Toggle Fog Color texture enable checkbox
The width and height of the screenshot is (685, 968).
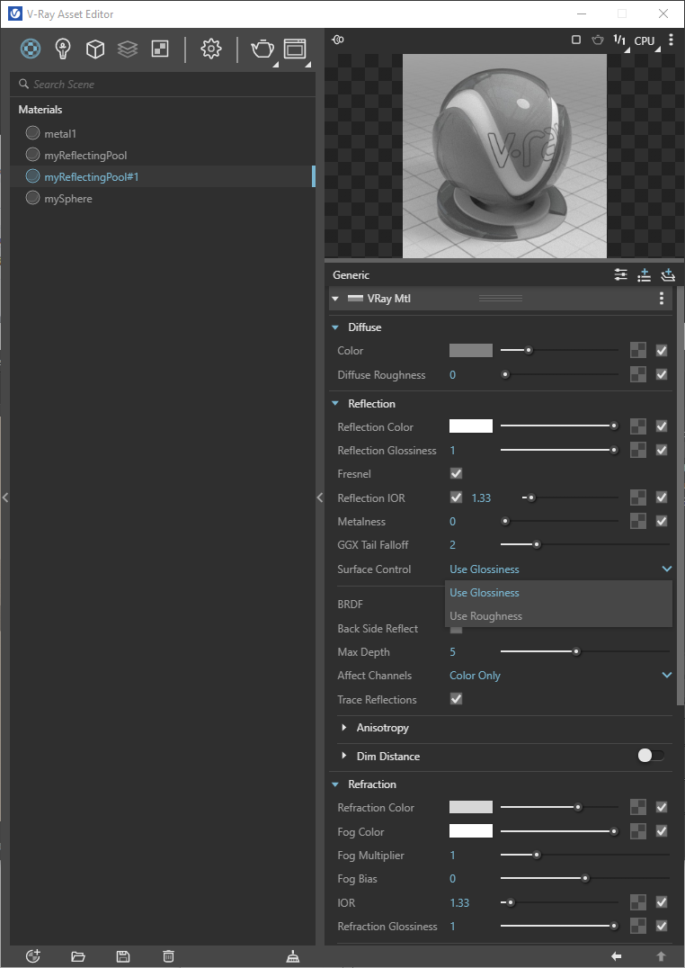[662, 831]
